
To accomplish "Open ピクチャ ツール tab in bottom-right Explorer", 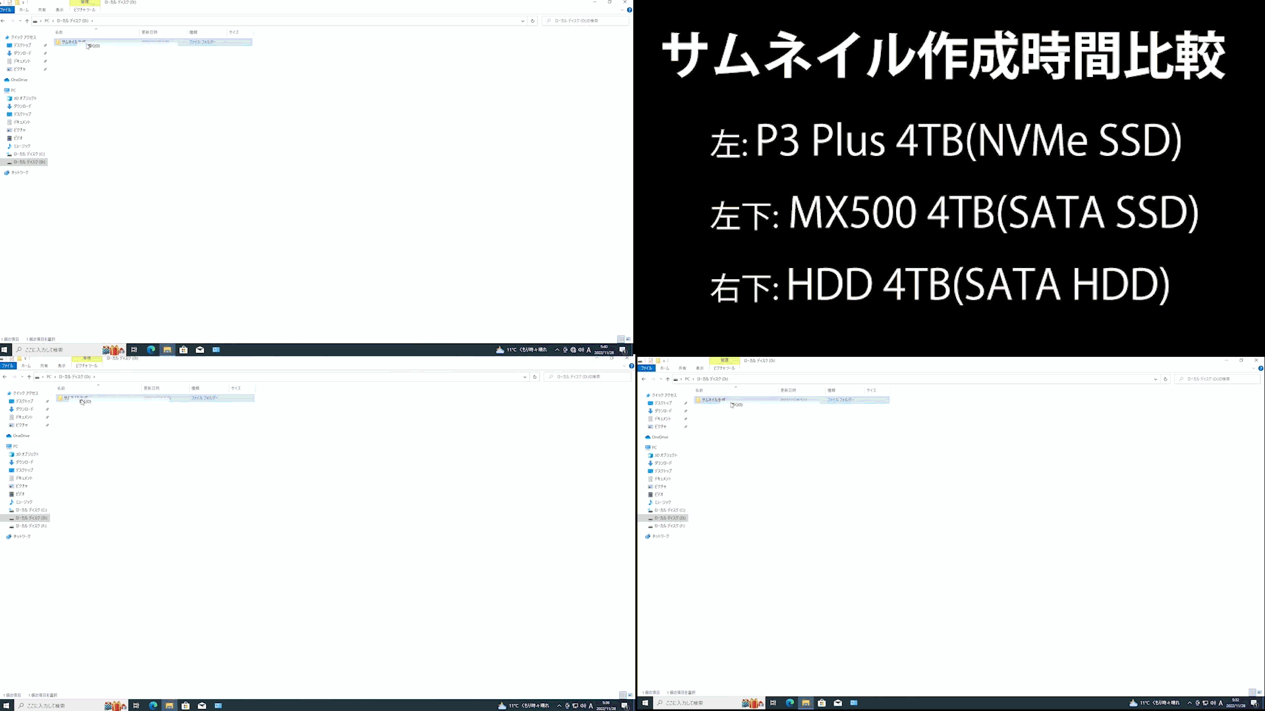I will [x=724, y=368].
